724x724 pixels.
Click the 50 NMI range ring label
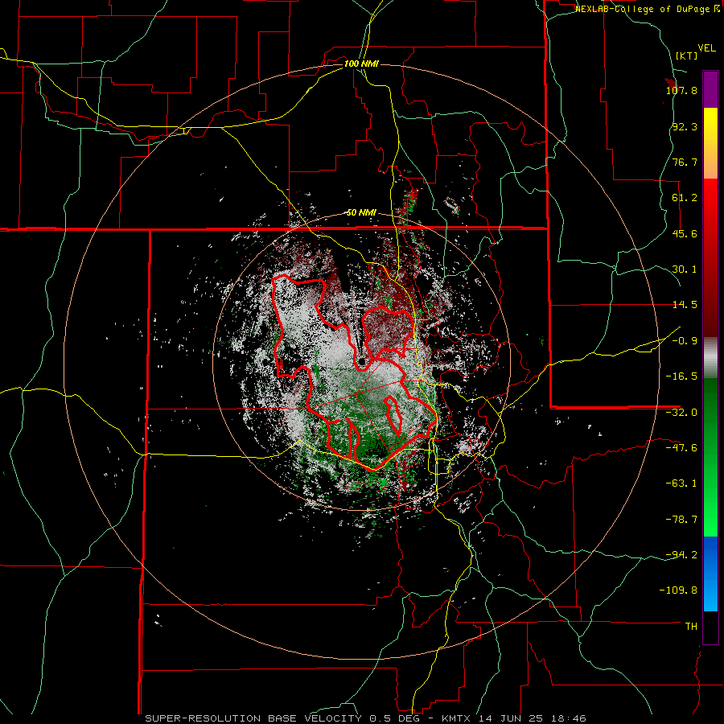coord(361,212)
